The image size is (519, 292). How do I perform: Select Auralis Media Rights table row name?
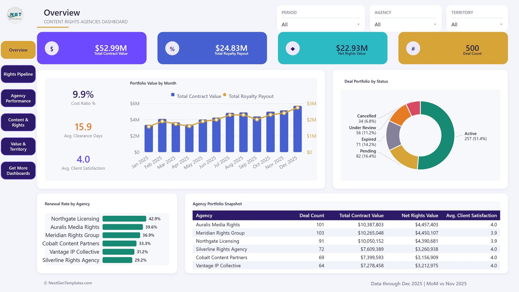coord(218,225)
